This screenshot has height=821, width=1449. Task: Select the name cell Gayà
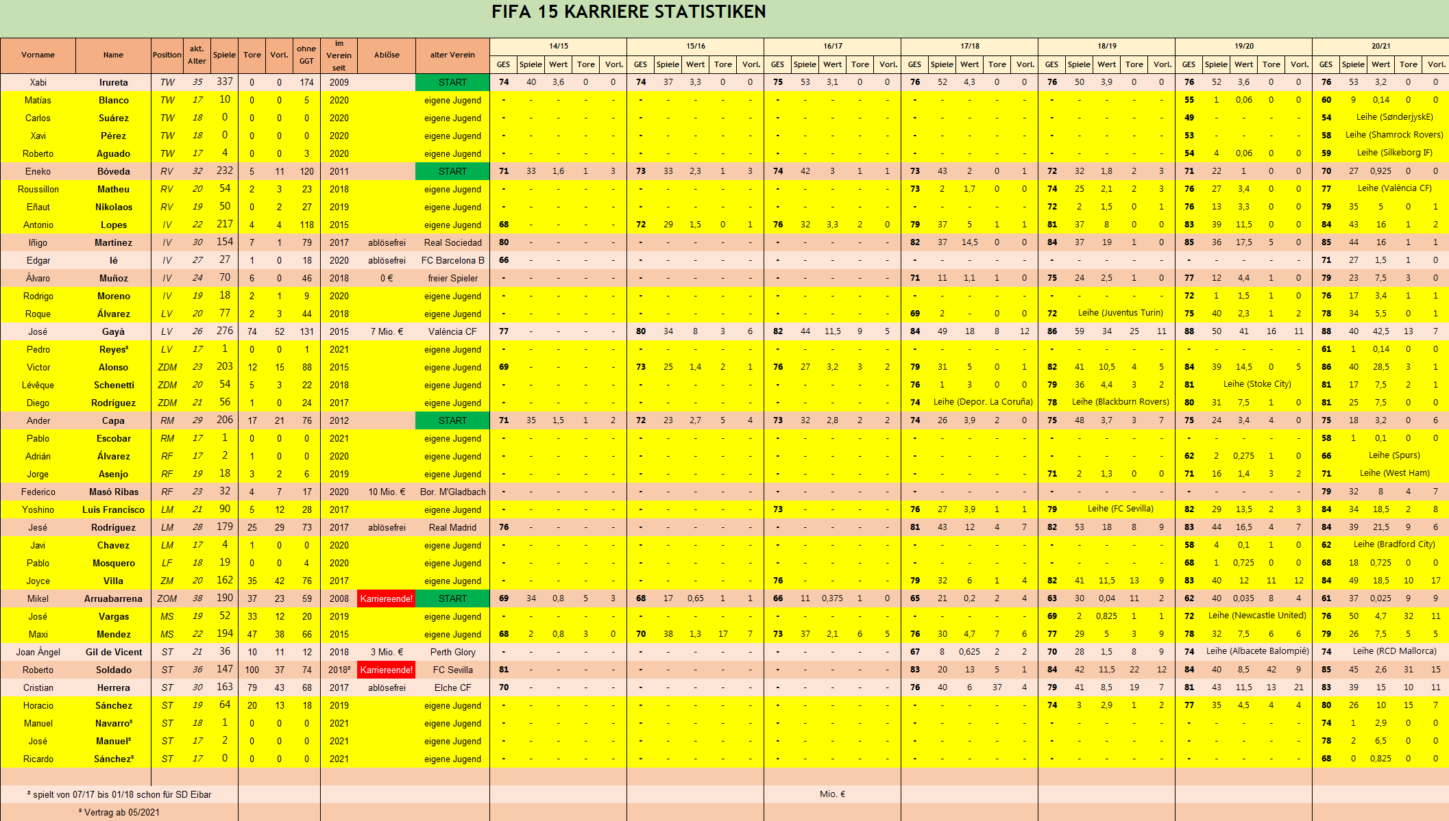[113, 331]
